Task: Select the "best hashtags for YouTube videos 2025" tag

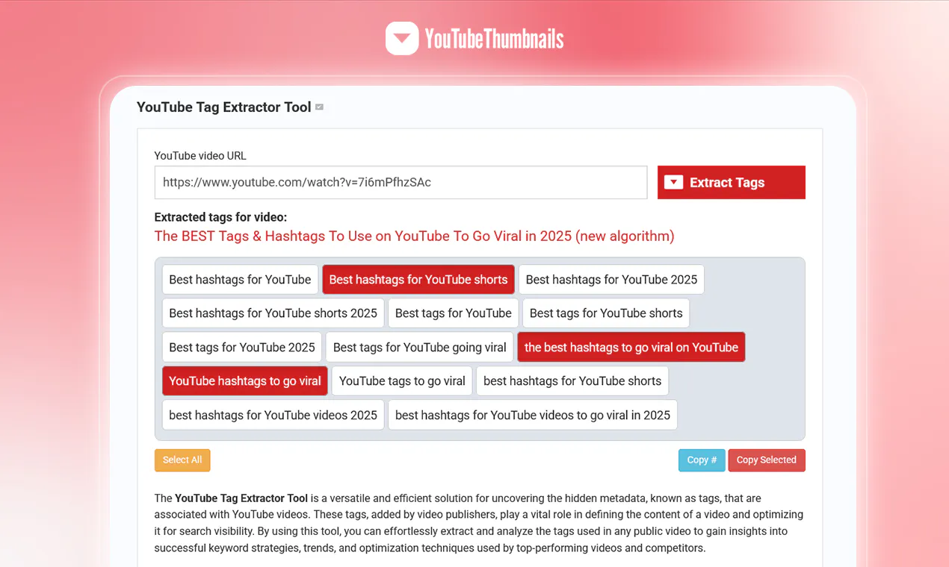Action: (x=273, y=415)
